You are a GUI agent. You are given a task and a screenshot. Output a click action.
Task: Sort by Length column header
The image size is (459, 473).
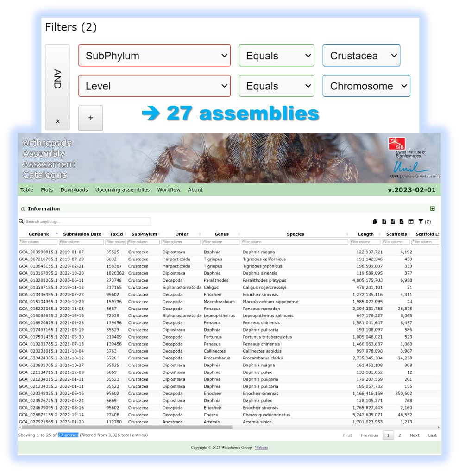365,234
